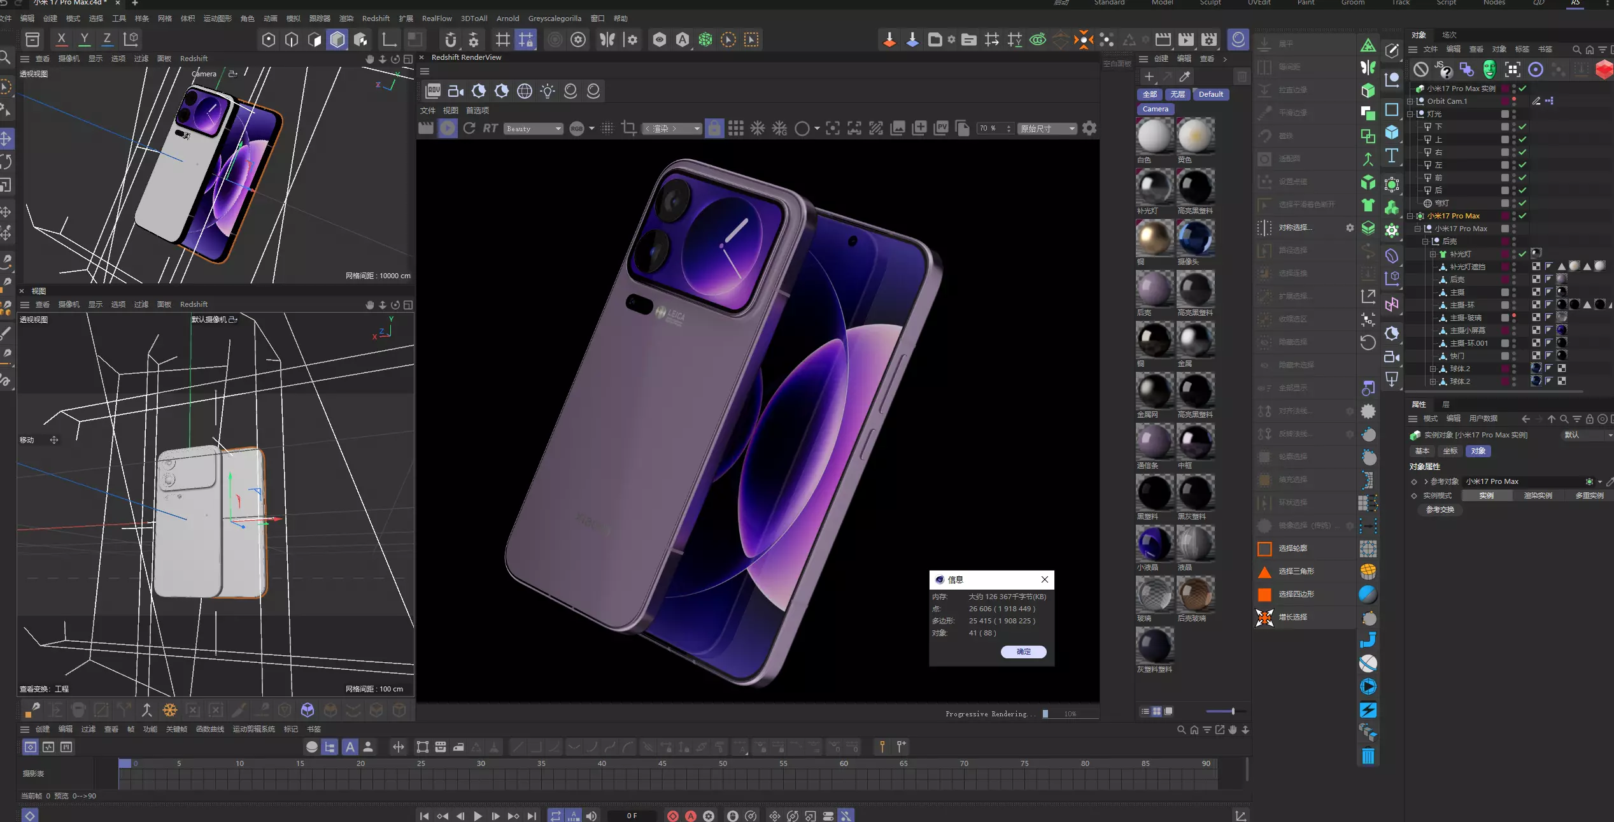Click the 全部 material filter button
Screen dimensions: 1614x822
pyautogui.click(x=1150, y=94)
